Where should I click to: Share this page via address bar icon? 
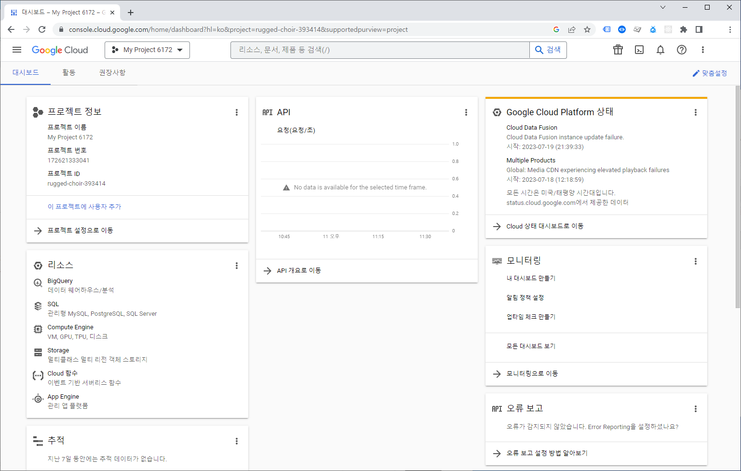click(572, 29)
